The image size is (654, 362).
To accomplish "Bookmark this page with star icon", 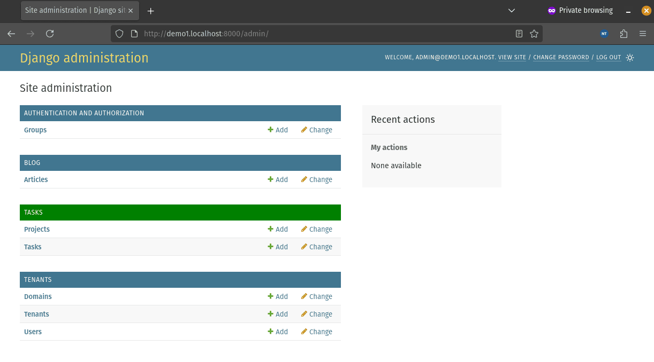I will tap(534, 34).
